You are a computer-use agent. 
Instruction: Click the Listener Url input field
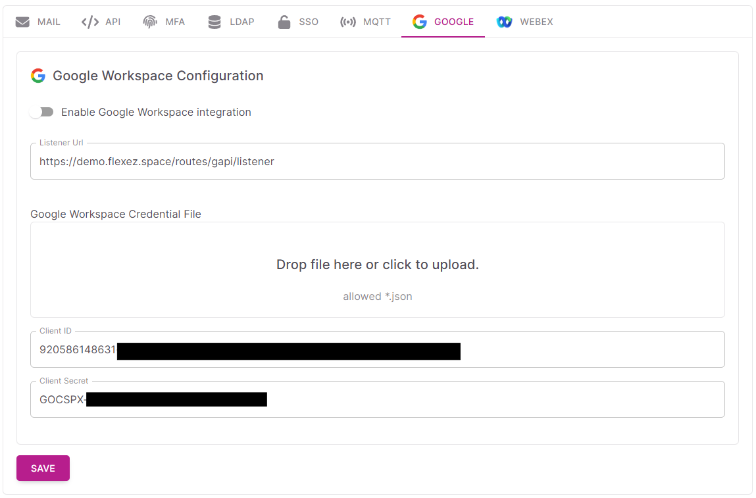pos(378,161)
